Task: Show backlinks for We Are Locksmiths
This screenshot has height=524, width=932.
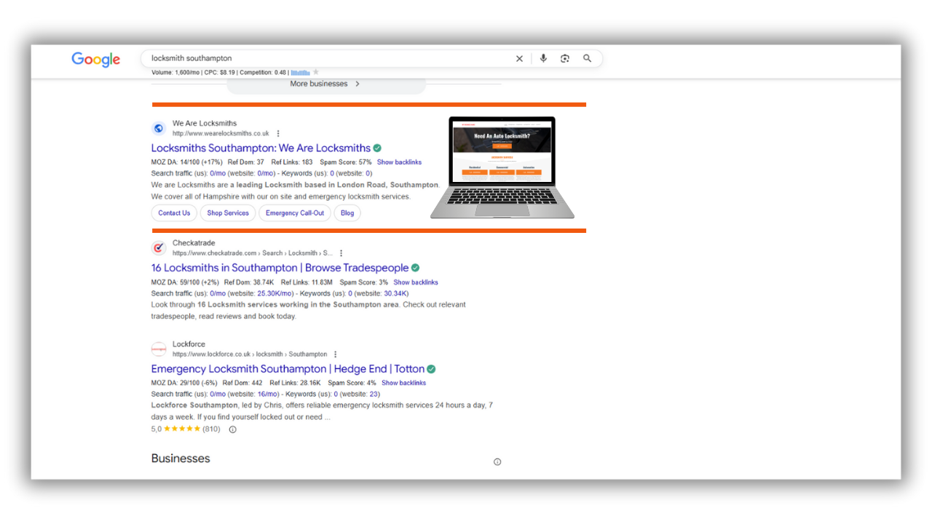Action: coord(399,162)
